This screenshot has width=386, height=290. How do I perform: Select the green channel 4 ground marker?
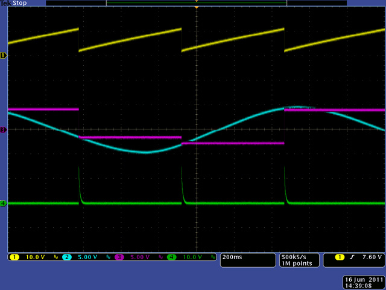tap(3, 204)
